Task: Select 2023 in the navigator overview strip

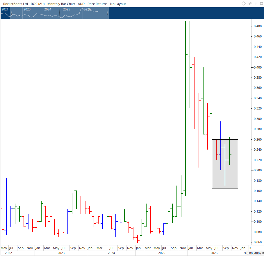Action: tap(27, 9)
